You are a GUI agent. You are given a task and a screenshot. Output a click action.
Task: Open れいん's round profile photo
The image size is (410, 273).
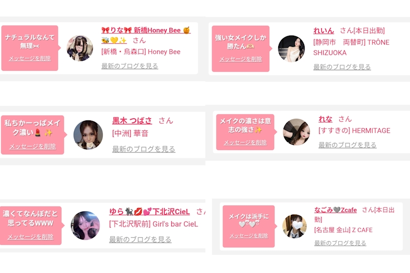[291, 49]
